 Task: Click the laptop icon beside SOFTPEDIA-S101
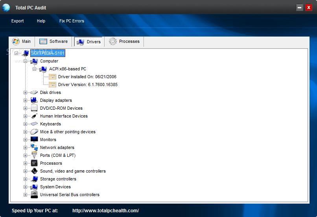pos(26,53)
